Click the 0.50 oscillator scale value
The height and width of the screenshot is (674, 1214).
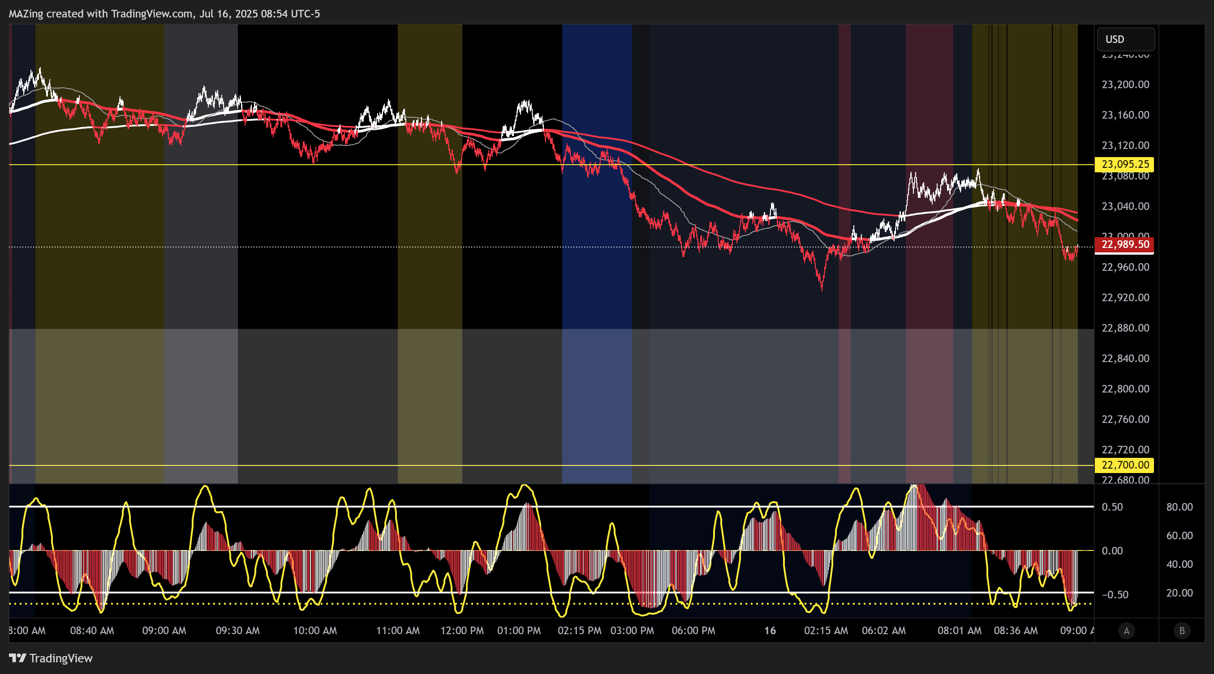coord(1112,507)
